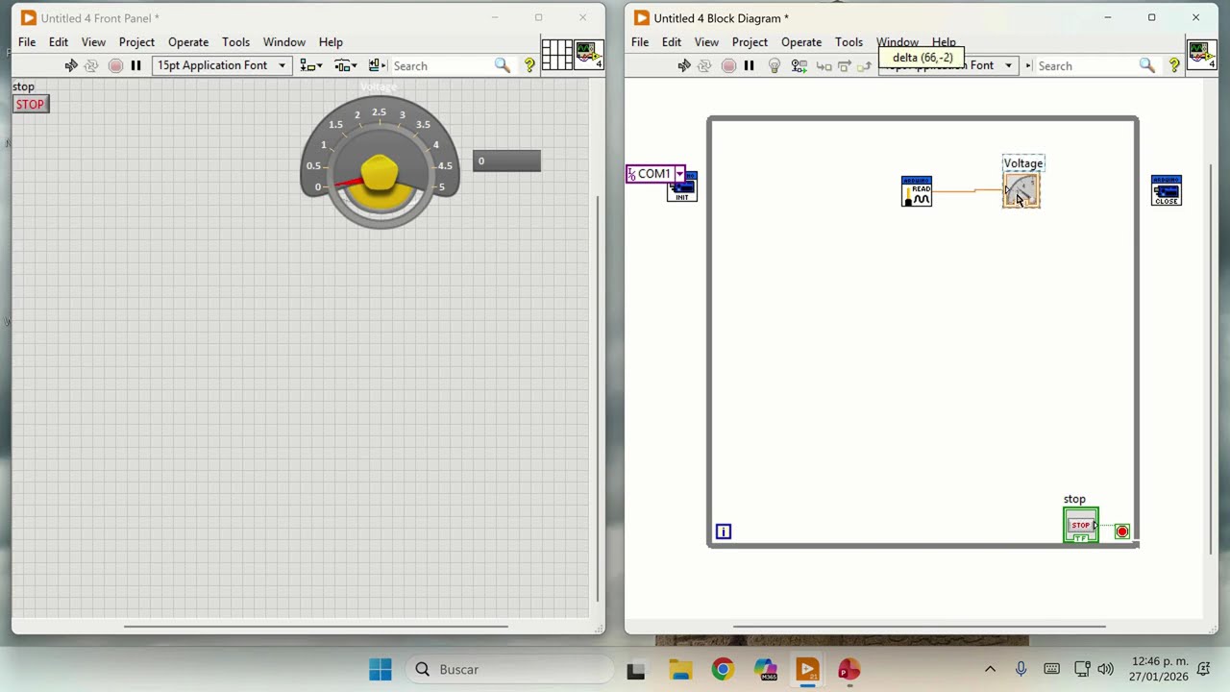Click the Block Diagram search magnifier icon
The height and width of the screenshot is (692, 1230).
pos(1146,65)
